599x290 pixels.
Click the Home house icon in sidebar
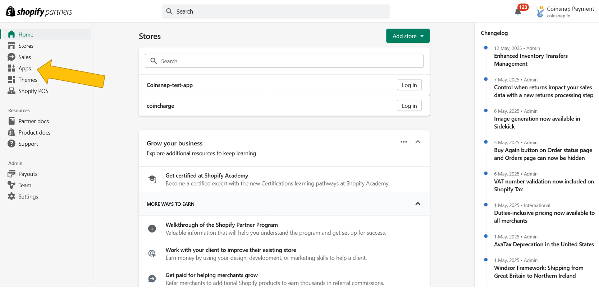point(12,34)
